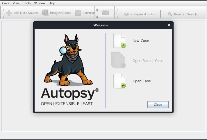Click the New Case document icon
The width and height of the screenshot is (207, 140).
coord(119,41)
